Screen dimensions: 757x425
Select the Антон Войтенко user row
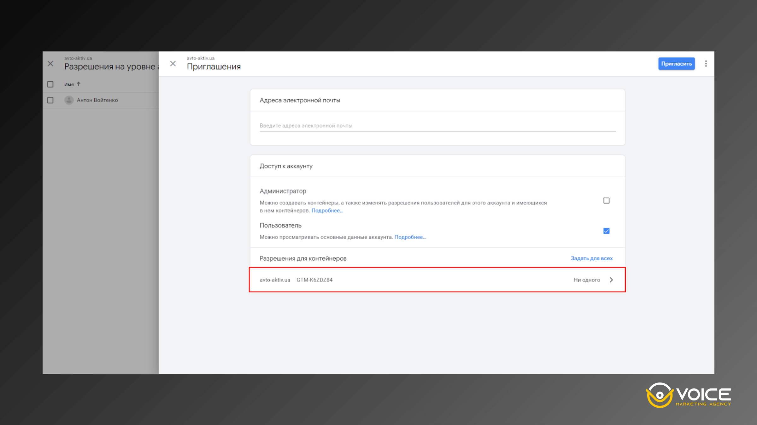point(97,100)
